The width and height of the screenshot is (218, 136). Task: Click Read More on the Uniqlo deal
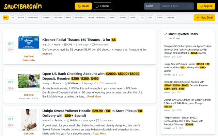click(99, 134)
